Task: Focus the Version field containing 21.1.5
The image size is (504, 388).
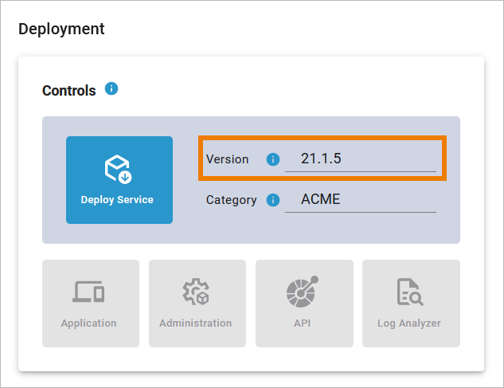Action: coord(360,159)
